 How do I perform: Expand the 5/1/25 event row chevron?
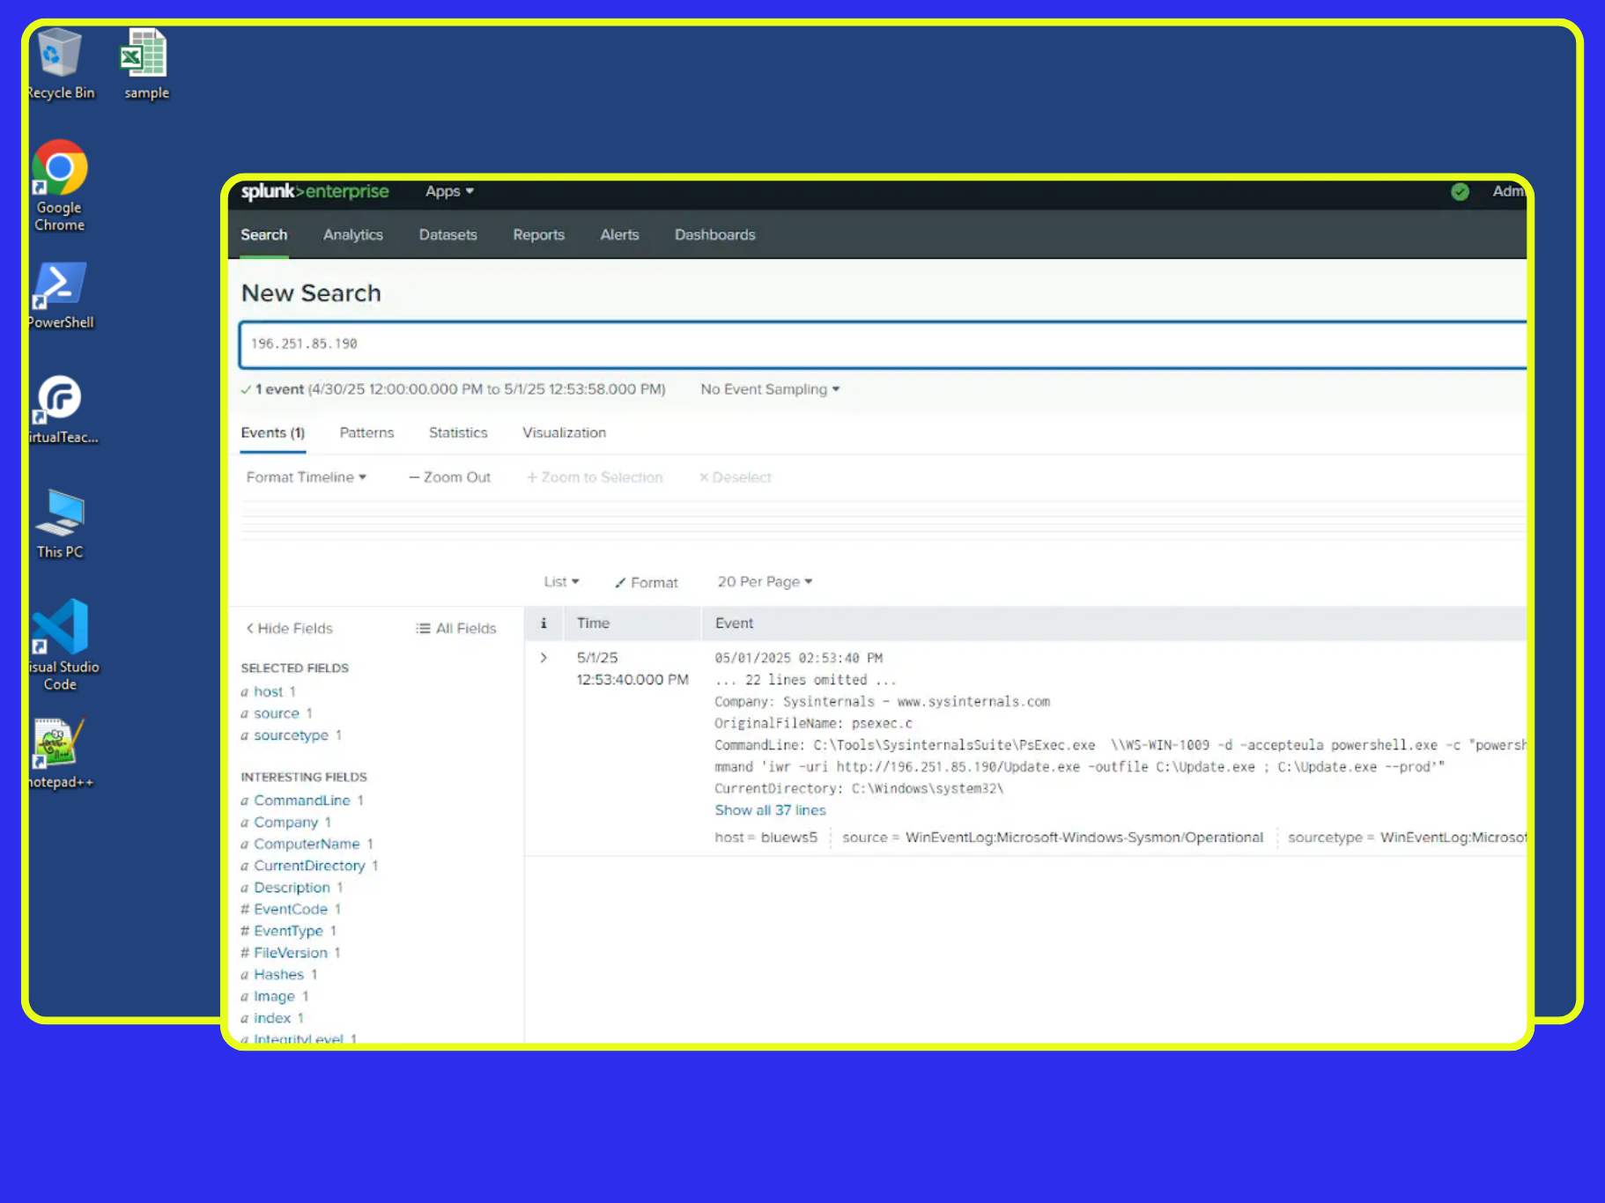pos(544,657)
